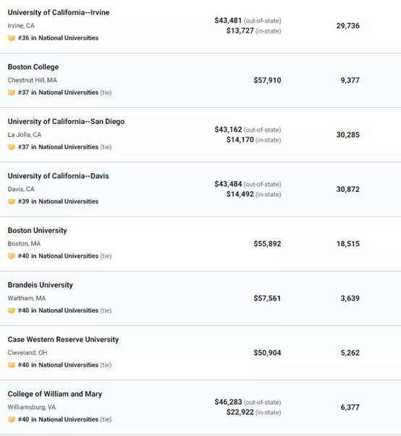Viewport: 401px width, 436px height.
Task: Click the #39 in National Universities ranking
Action: 58,201
